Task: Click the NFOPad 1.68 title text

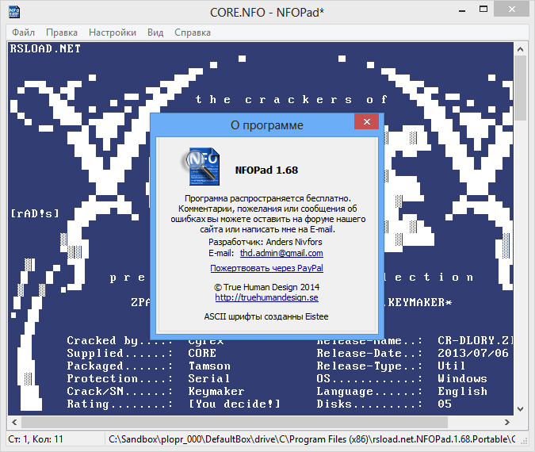Action: [x=266, y=170]
